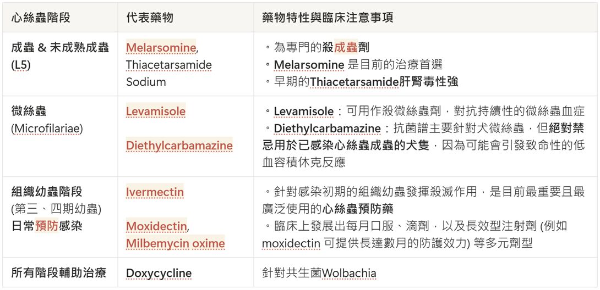Select Thiacetarsamide Sodium in drug column
The height and width of the screenshot is (290, 600).
click(169, 73)
